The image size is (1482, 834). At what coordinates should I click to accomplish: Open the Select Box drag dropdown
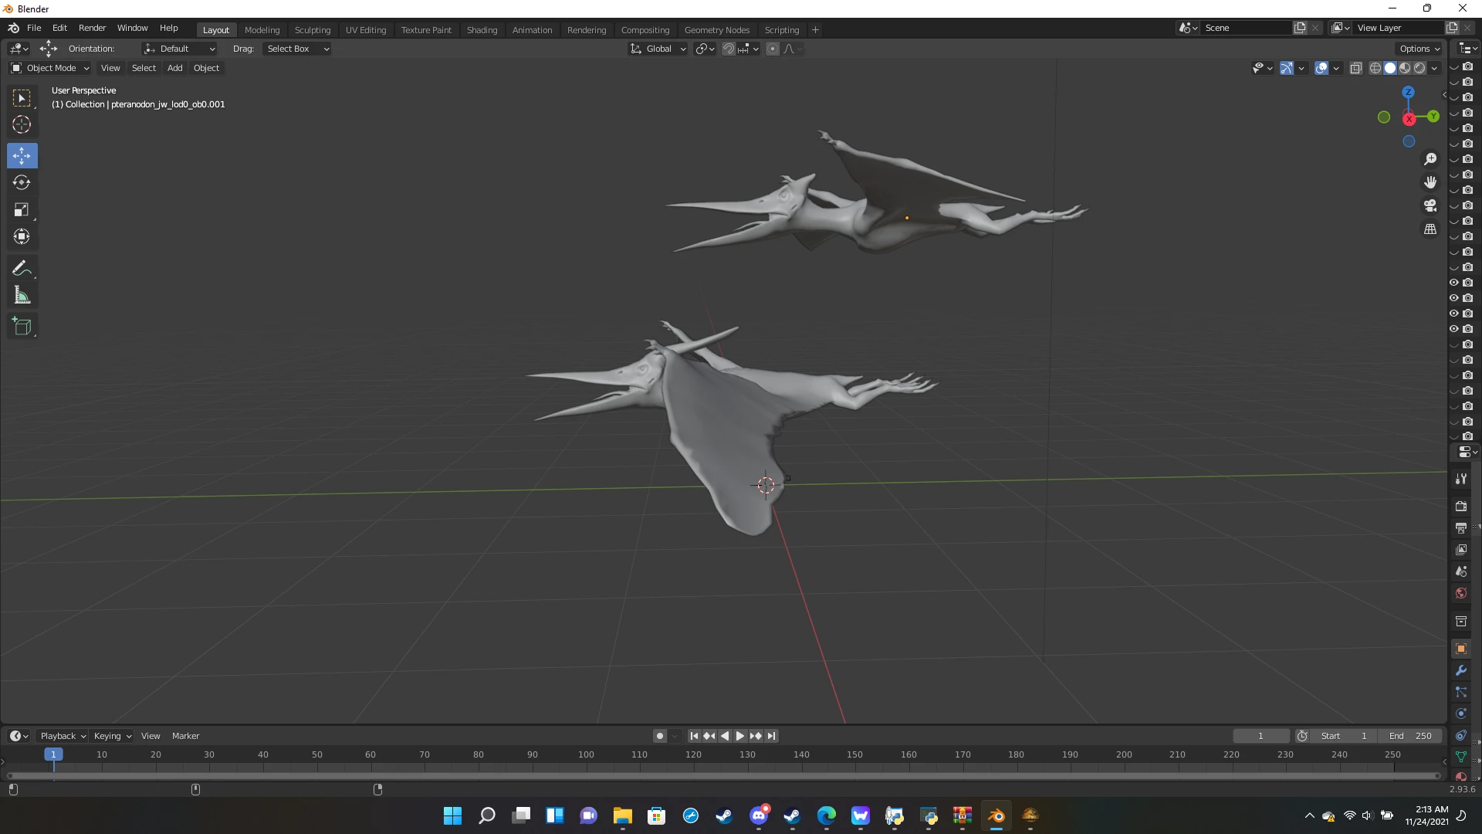[x=297, y=49]
